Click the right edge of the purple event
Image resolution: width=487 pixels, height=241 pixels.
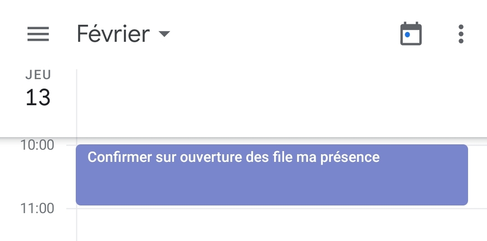pos(464,174)
